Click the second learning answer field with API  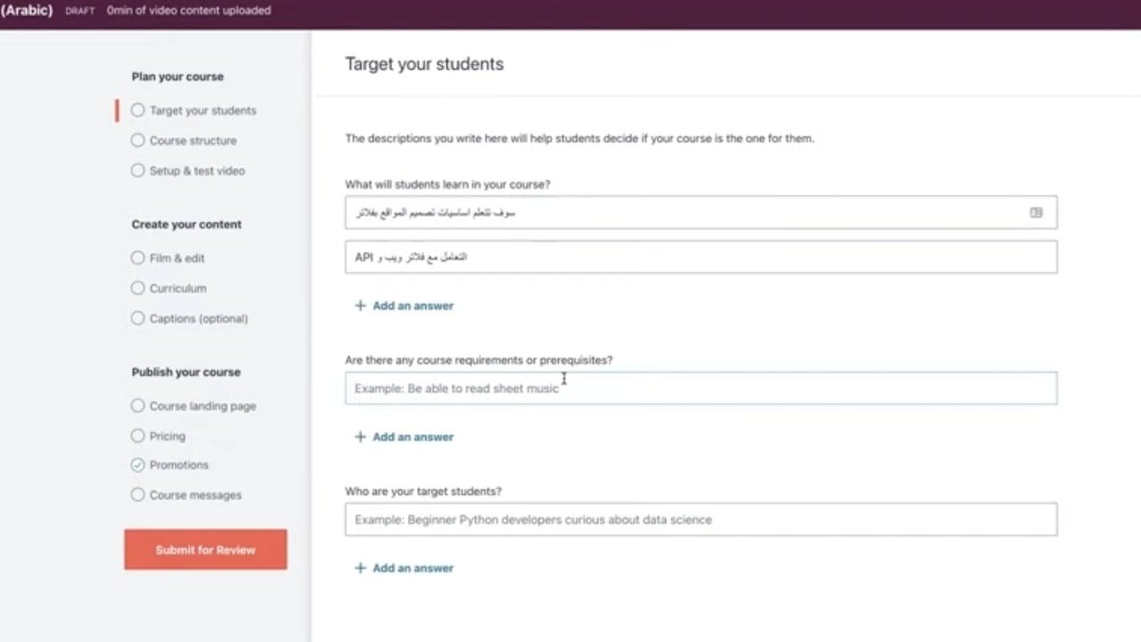701,257
